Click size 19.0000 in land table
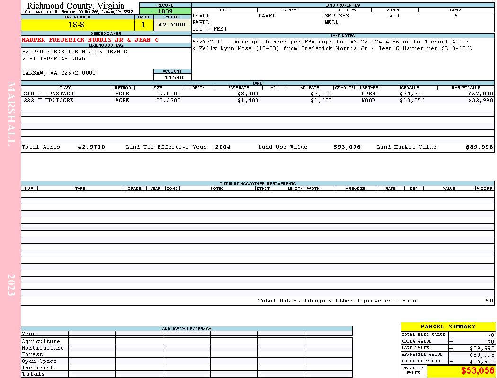The image size is (497, 378). (x=169, y=94)
